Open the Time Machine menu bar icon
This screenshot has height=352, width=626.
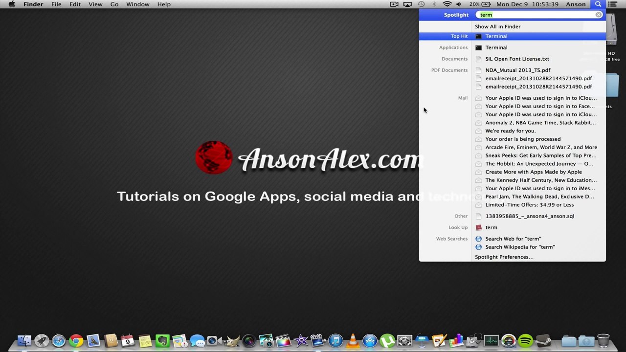point(421,4)
